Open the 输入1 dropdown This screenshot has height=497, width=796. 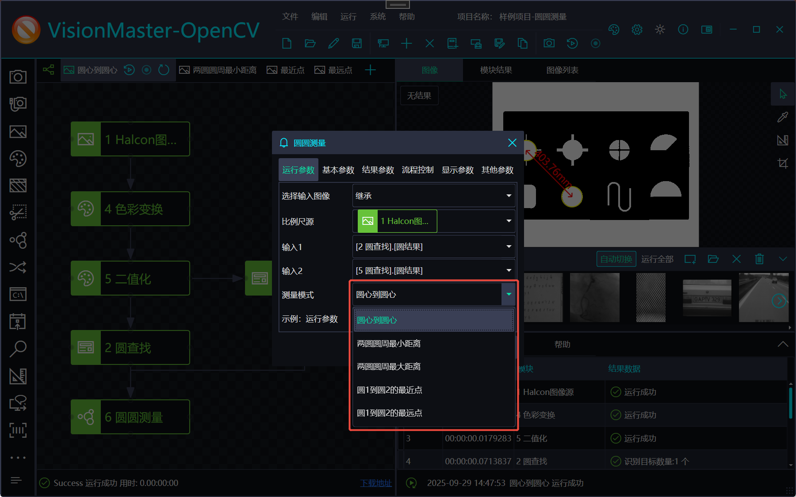pyautogui.click(x=434, y=247)
